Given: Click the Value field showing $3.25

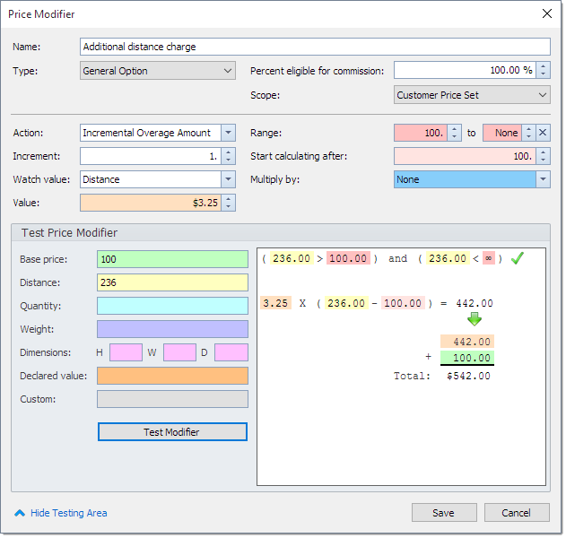Looking at the screenshot, I should point(151,203).
